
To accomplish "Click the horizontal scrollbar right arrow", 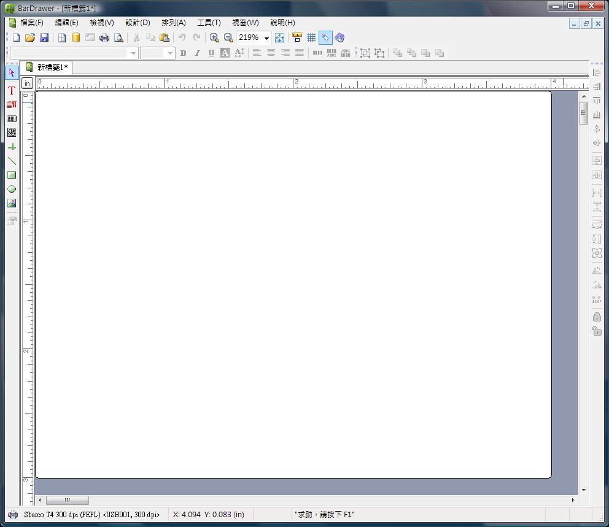I will (x=573, y=500).
